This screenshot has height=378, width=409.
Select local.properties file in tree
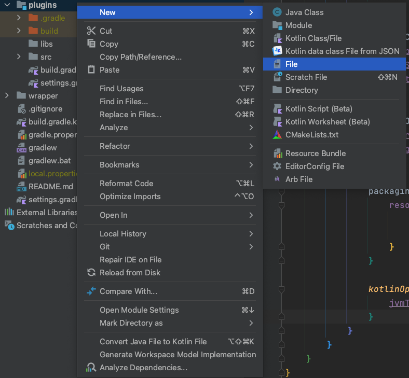(53, 174)
